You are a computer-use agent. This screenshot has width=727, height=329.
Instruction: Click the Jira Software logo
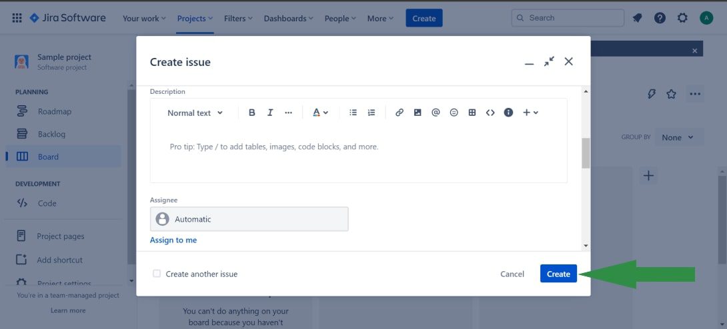67,18
